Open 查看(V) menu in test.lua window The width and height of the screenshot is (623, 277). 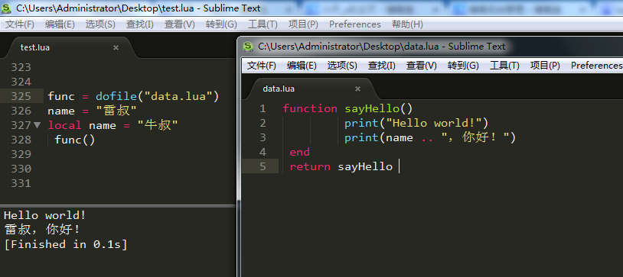[180, 24]
